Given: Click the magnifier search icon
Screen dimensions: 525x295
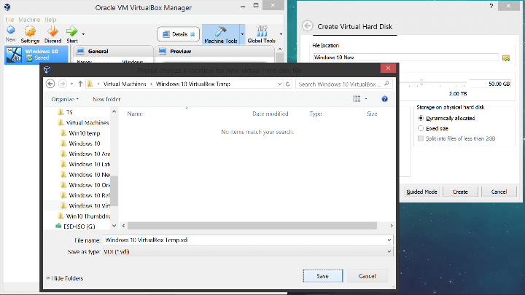Looking at the screenshot, I should pyautogui.click(x=386, y=84).
